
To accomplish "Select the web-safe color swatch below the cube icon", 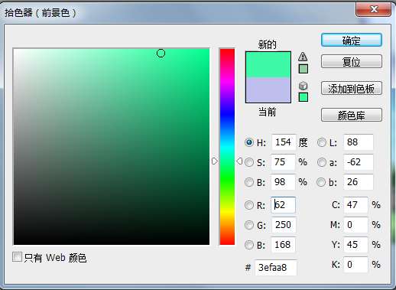I will 303,97.
